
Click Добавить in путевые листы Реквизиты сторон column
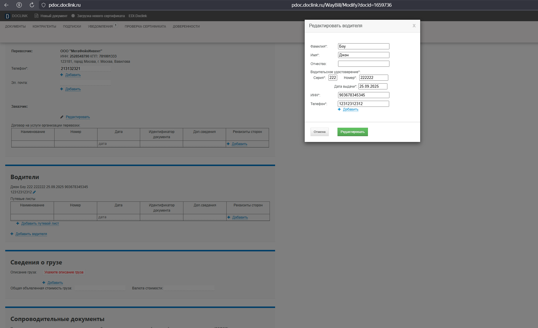[240, 217]
